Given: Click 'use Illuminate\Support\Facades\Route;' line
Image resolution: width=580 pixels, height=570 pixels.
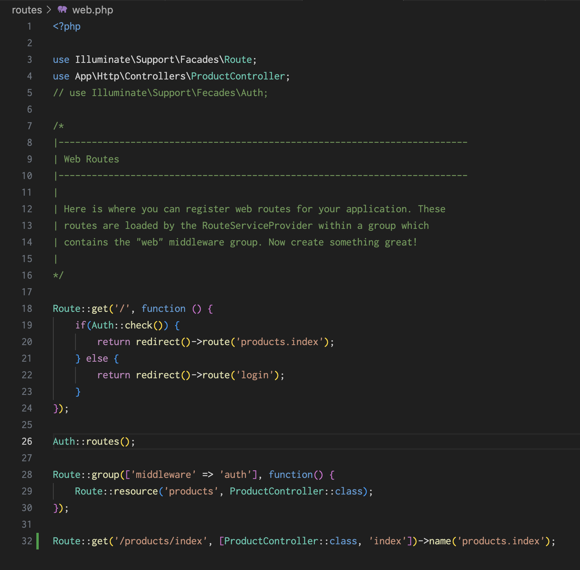Looking at the screenshot, I should point(155,60).
